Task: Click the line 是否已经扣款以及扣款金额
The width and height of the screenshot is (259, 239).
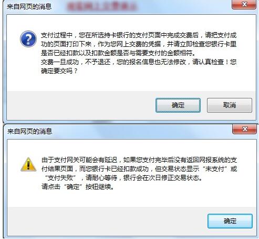Action: [118, 53]
